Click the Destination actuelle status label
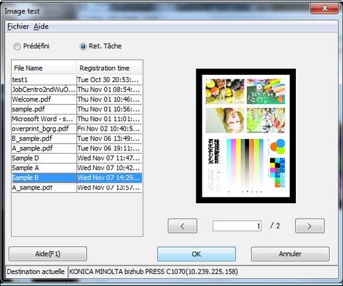Image resolution: width=343 pixels, height=286 pixels. coord(36,271)
